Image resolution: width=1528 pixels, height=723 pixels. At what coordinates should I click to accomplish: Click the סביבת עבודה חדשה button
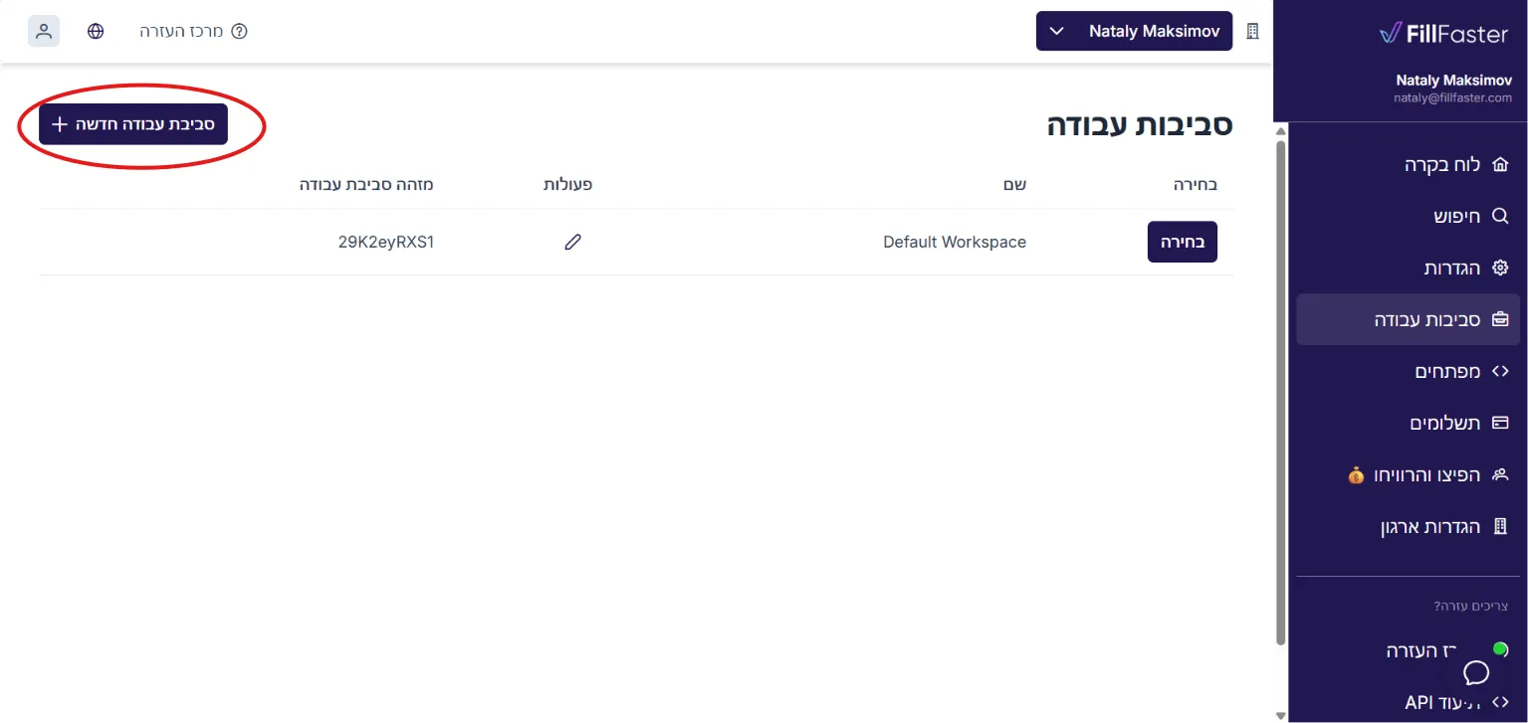point(133,124)
